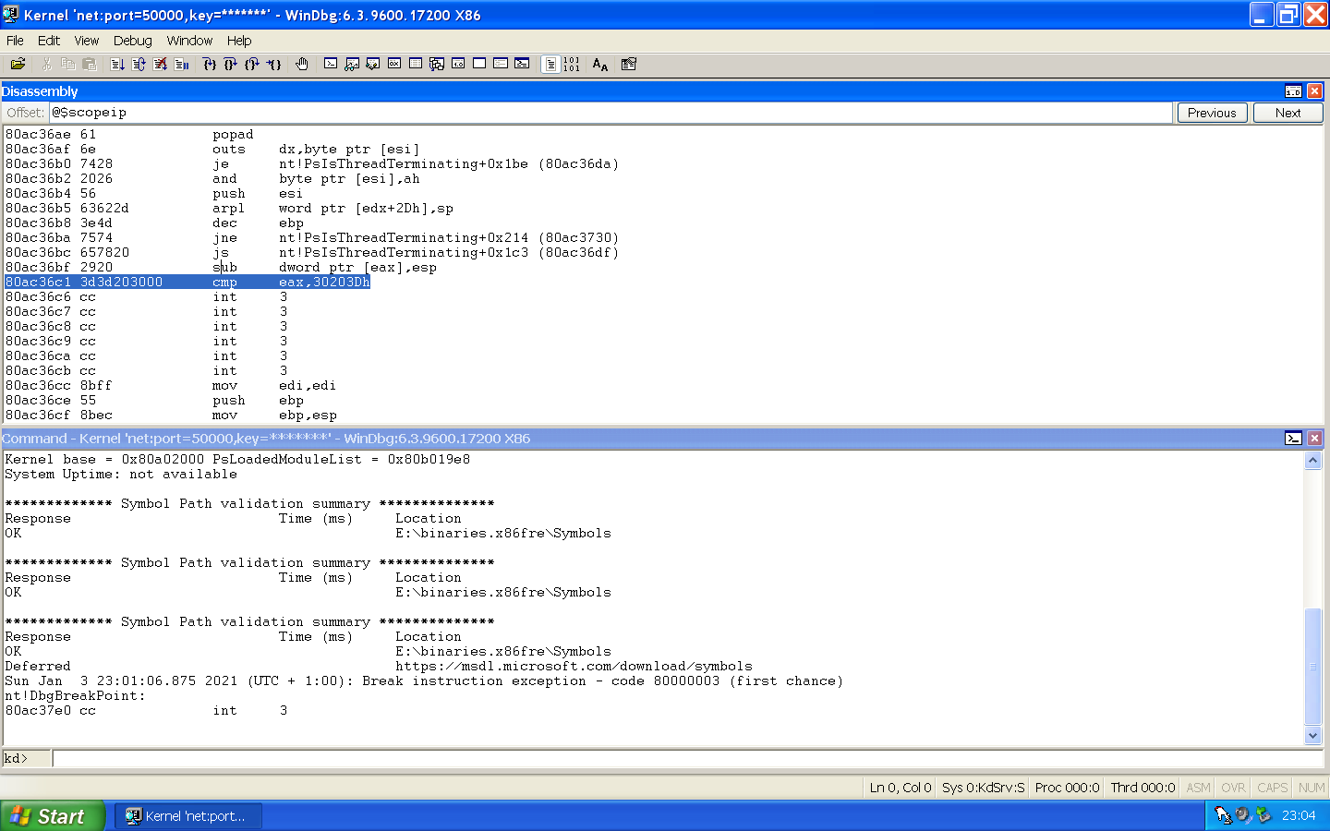Viewport: 1330px width, 831px height.
Task: Click the Thrd 000:0 status entry
Action: click(x=1143, y=788)
